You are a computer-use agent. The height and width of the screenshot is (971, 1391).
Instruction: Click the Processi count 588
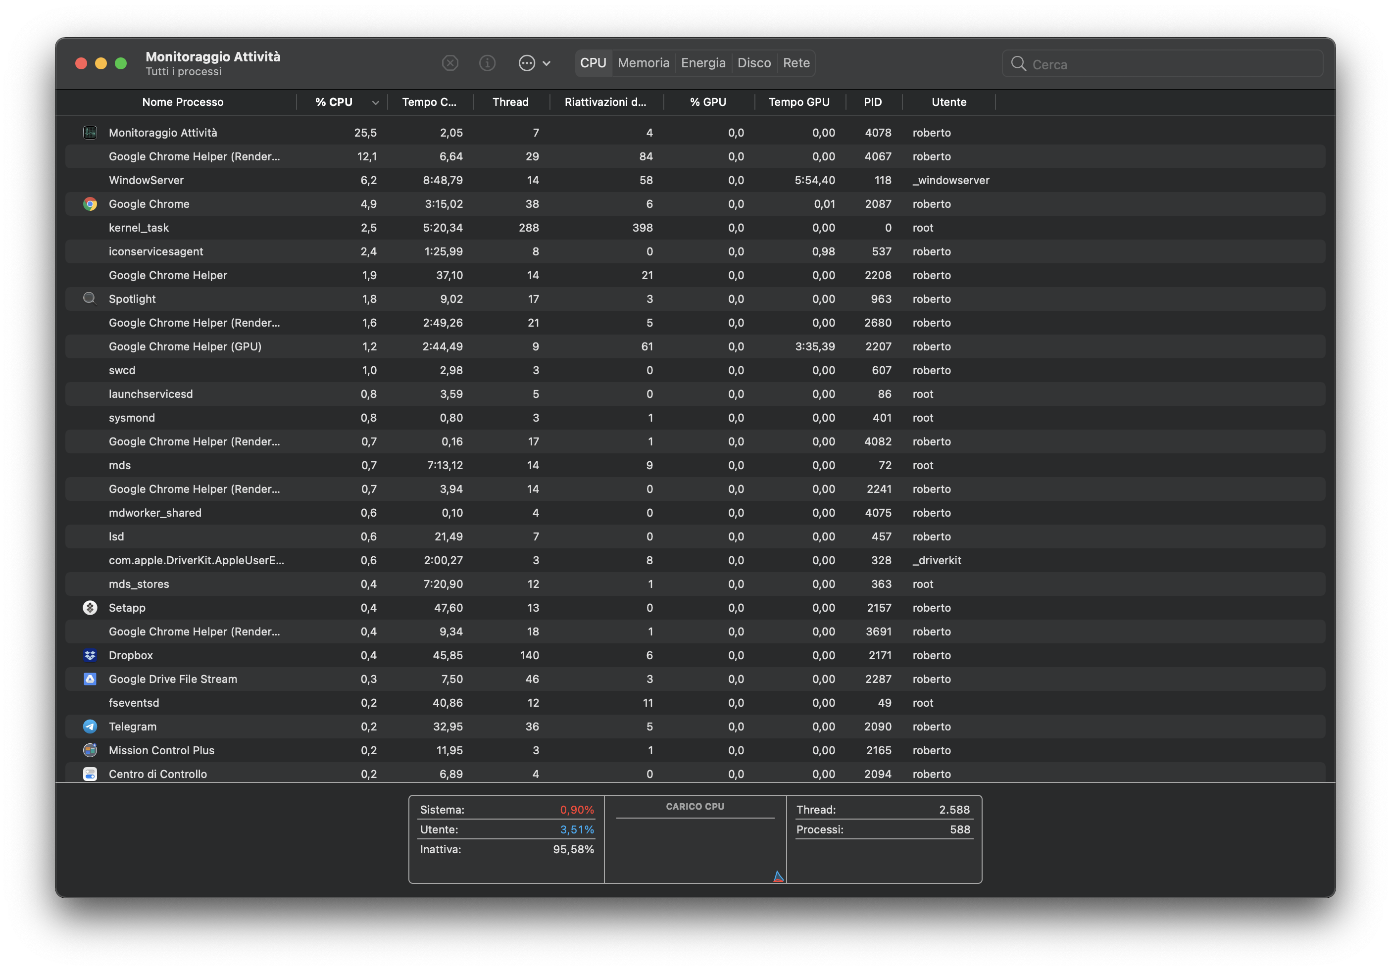(x=960, y=830)
